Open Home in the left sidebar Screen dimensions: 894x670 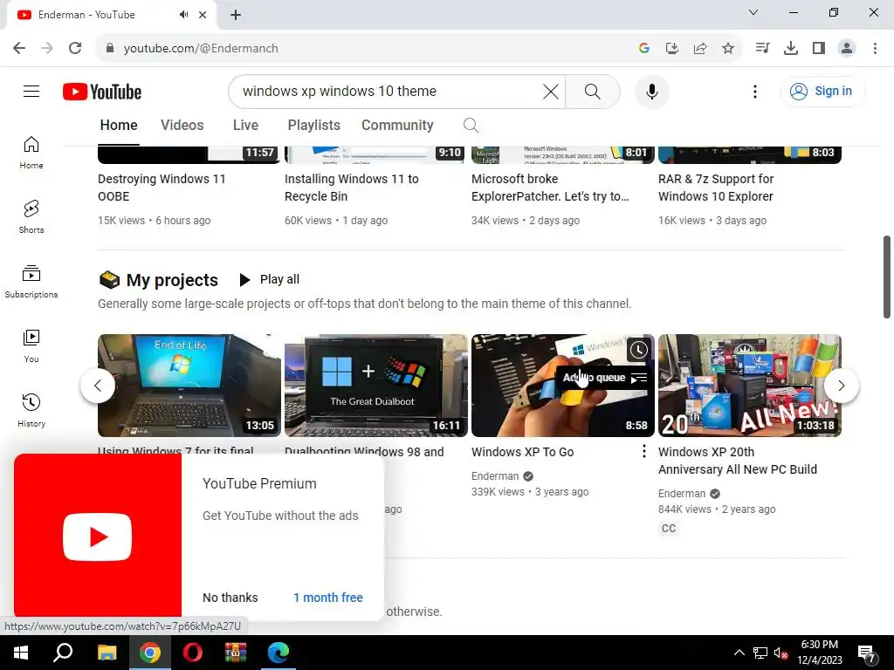[31, 153]
